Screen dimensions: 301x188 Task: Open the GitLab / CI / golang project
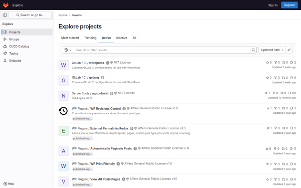85,78
